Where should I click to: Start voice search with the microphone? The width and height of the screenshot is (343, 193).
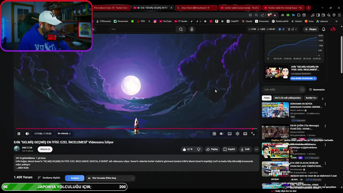192,29
